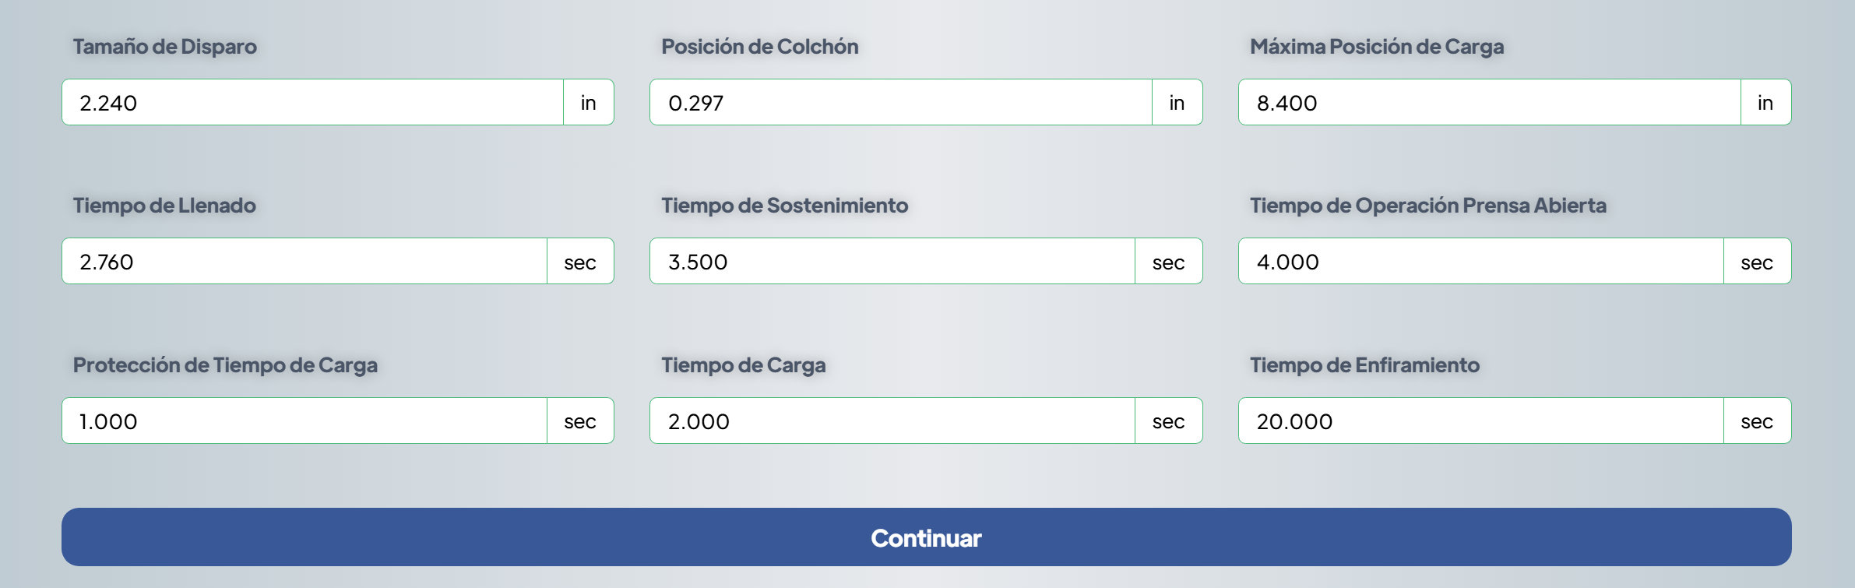Click "in" unit for Máxima Posición de Carga
Image resolution: width=1855 pixels, height=588 pixels.
pos(1765,103)
